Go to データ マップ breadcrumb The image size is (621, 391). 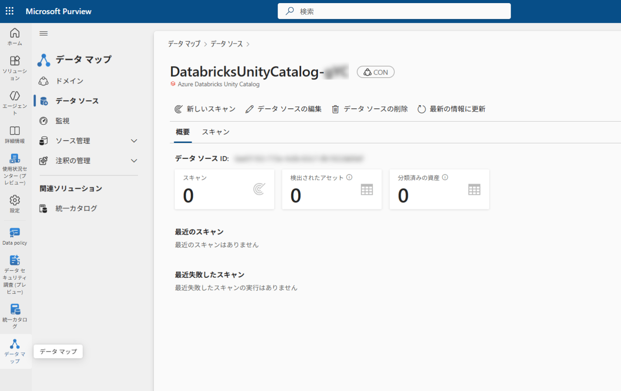(184, 43)
